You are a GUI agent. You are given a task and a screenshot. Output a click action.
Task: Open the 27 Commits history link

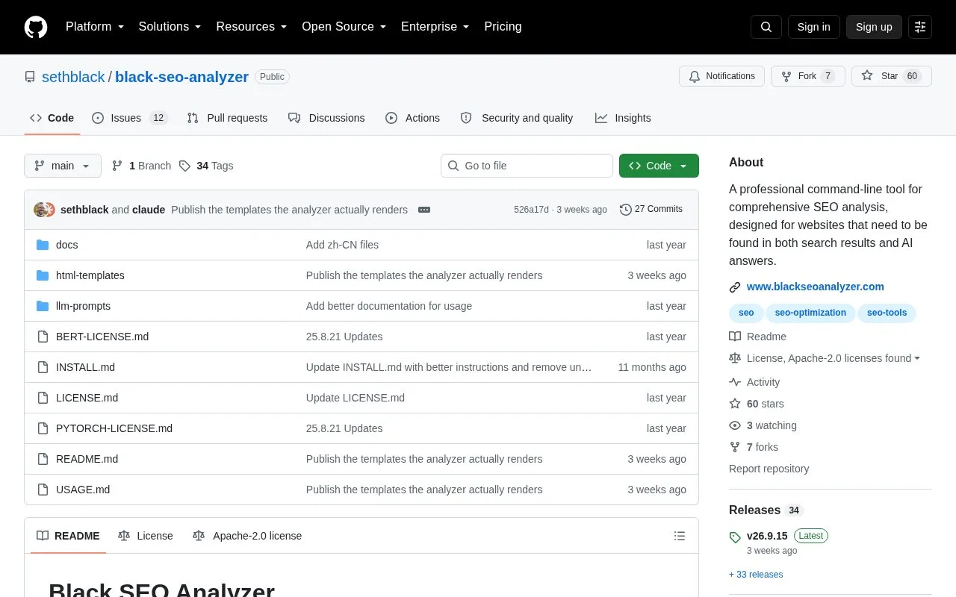point(651,210)
